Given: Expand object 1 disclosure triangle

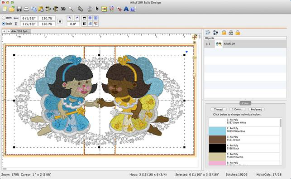Looking at the screenshot, I should [x=207, y=44].
